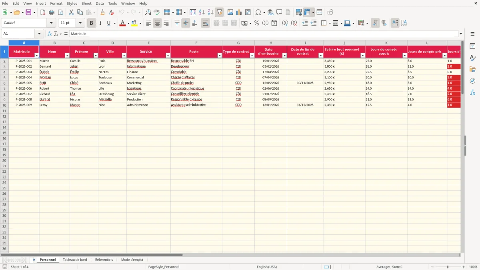The image size is (480, 270).
Task: Click the zoom in plus button
Action: [x=464, y=267]
